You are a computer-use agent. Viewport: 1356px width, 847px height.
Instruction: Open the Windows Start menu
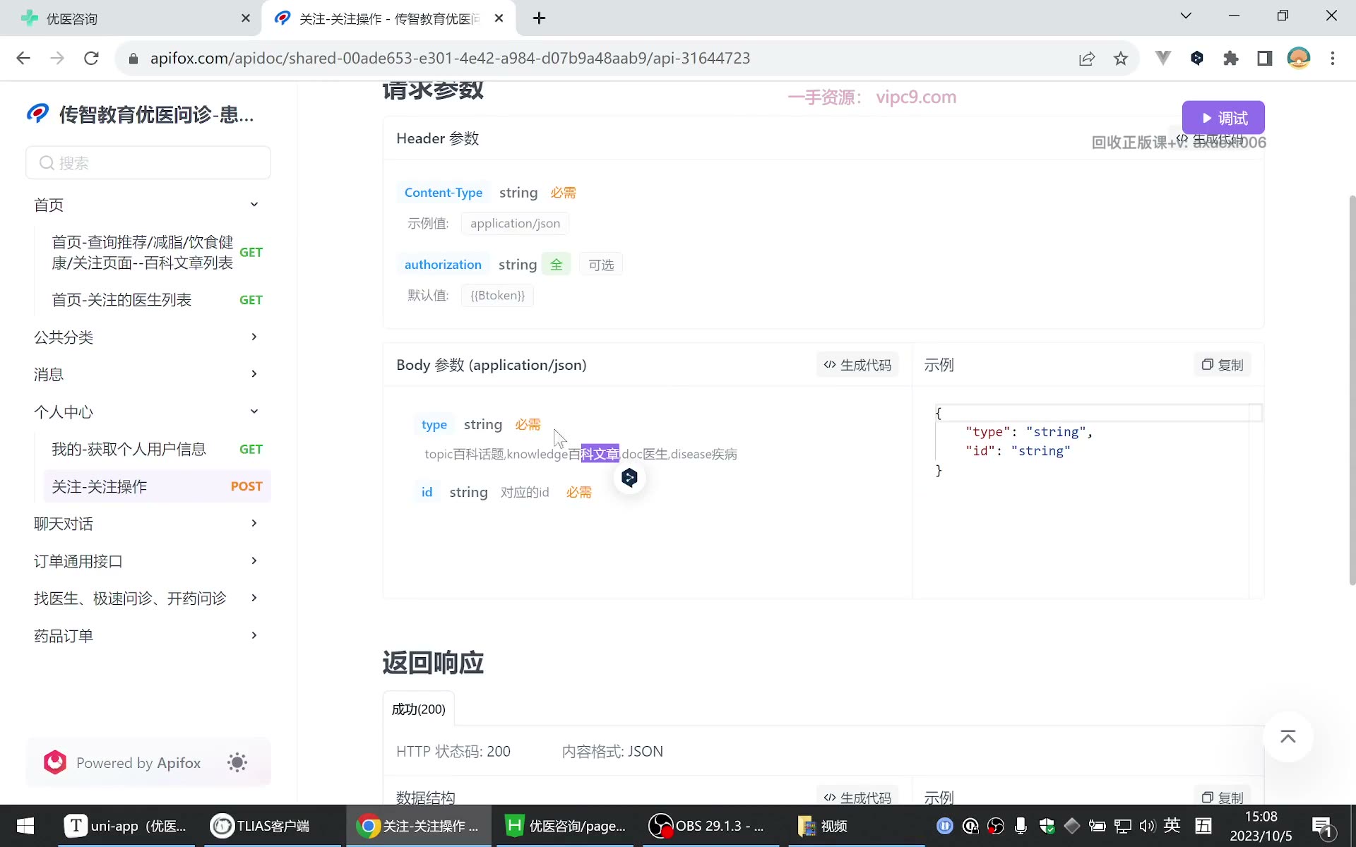[x=25, y=826]
